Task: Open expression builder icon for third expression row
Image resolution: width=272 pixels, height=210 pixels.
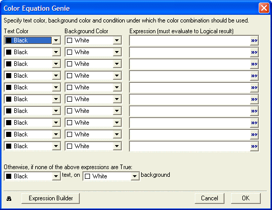Action: tap(254, 64)
